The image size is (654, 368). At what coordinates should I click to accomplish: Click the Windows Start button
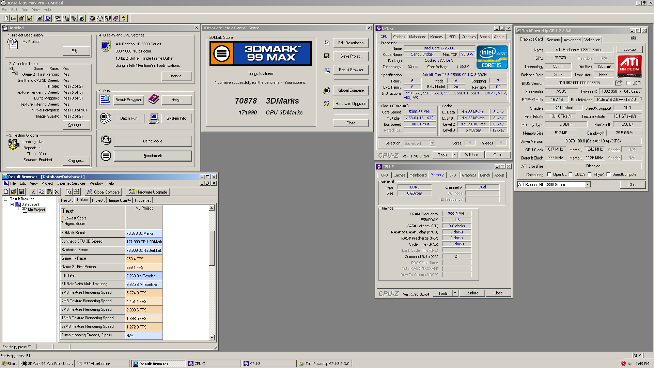click(x=10, y=364)
